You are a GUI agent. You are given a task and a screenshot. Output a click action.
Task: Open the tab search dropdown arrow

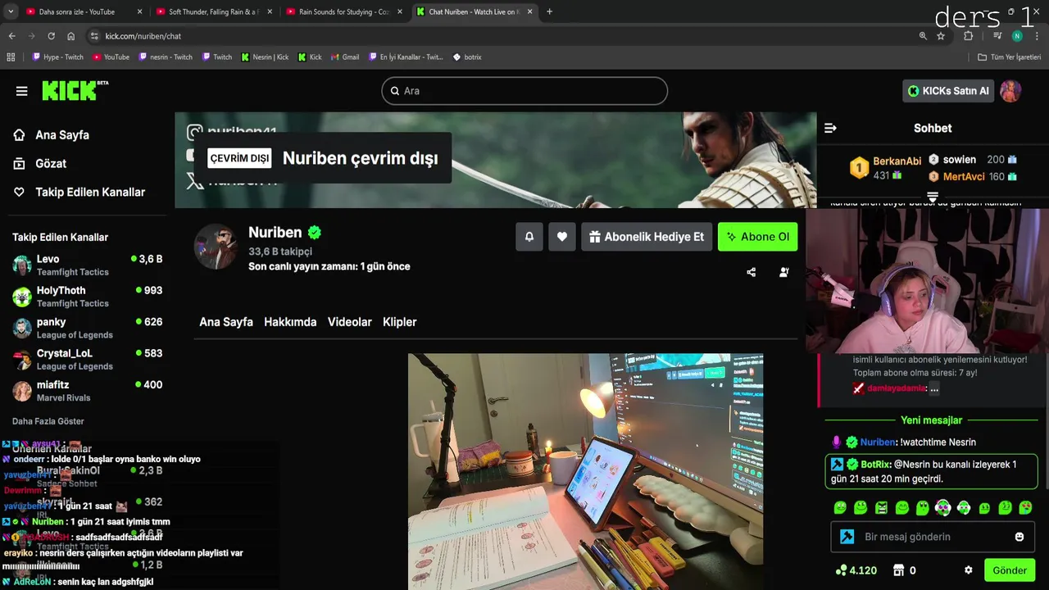(11, 11)
